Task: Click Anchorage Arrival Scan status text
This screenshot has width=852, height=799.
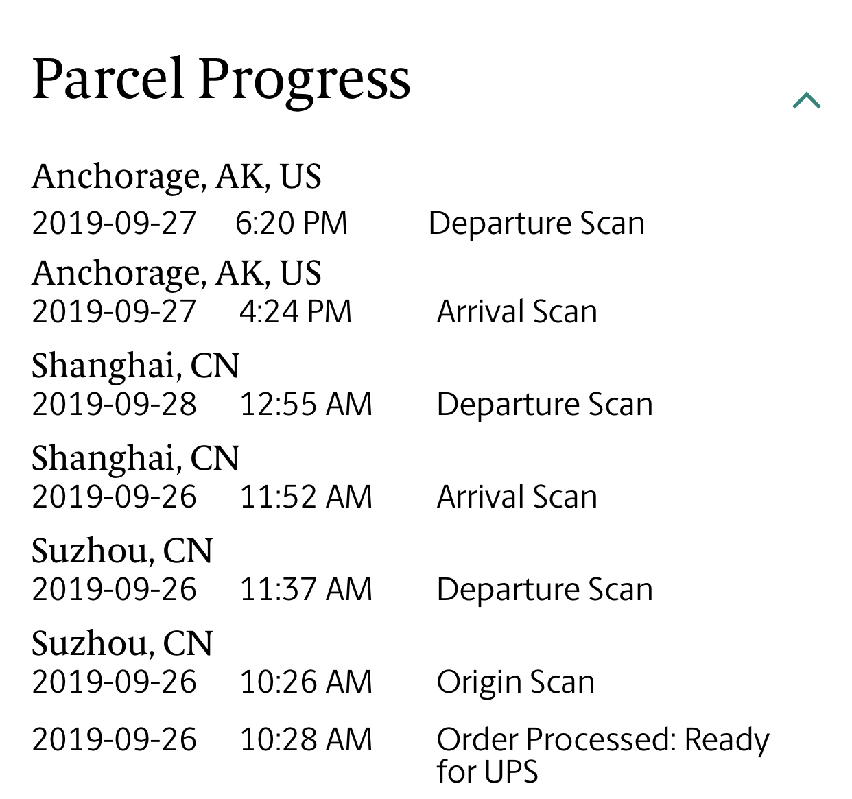Action: pos(517,312)
